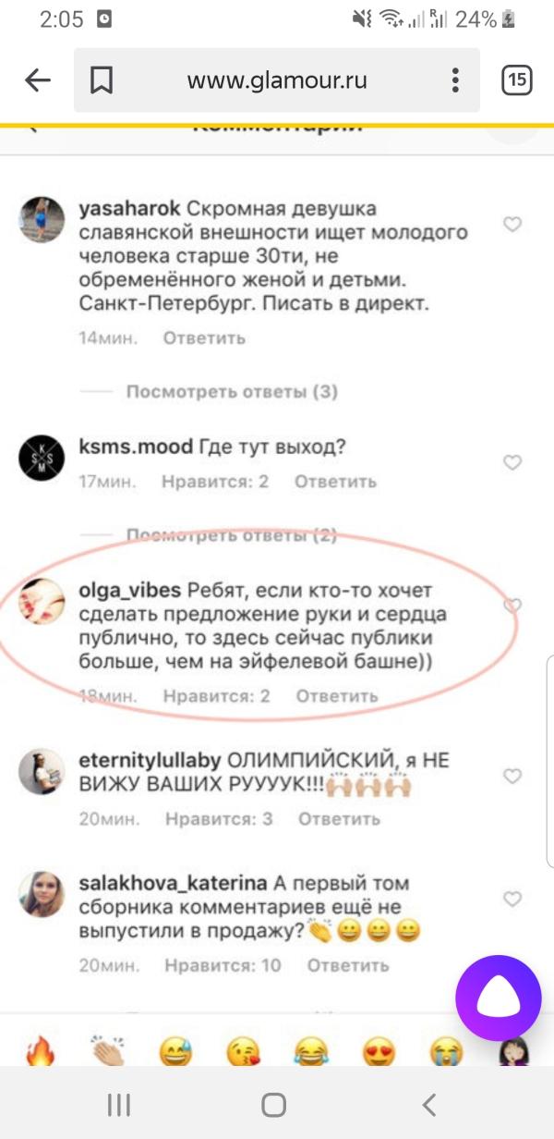The image size is (554, 1139).
Task: Open Android recent apps button
Action: click(x=118, y=1104)
